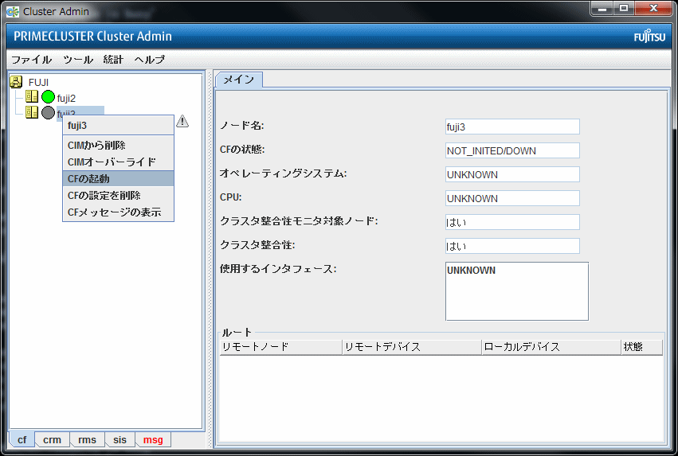Open the ヘルプ menu
The height and width of the screenshot is (456, 678).
pyautogui.click(x=150, y=60)
